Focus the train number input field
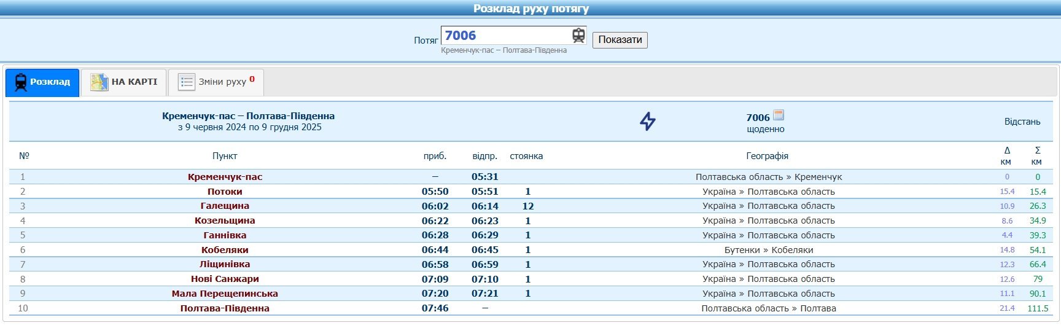This screenshot has width=1061, height=328. 506,36
